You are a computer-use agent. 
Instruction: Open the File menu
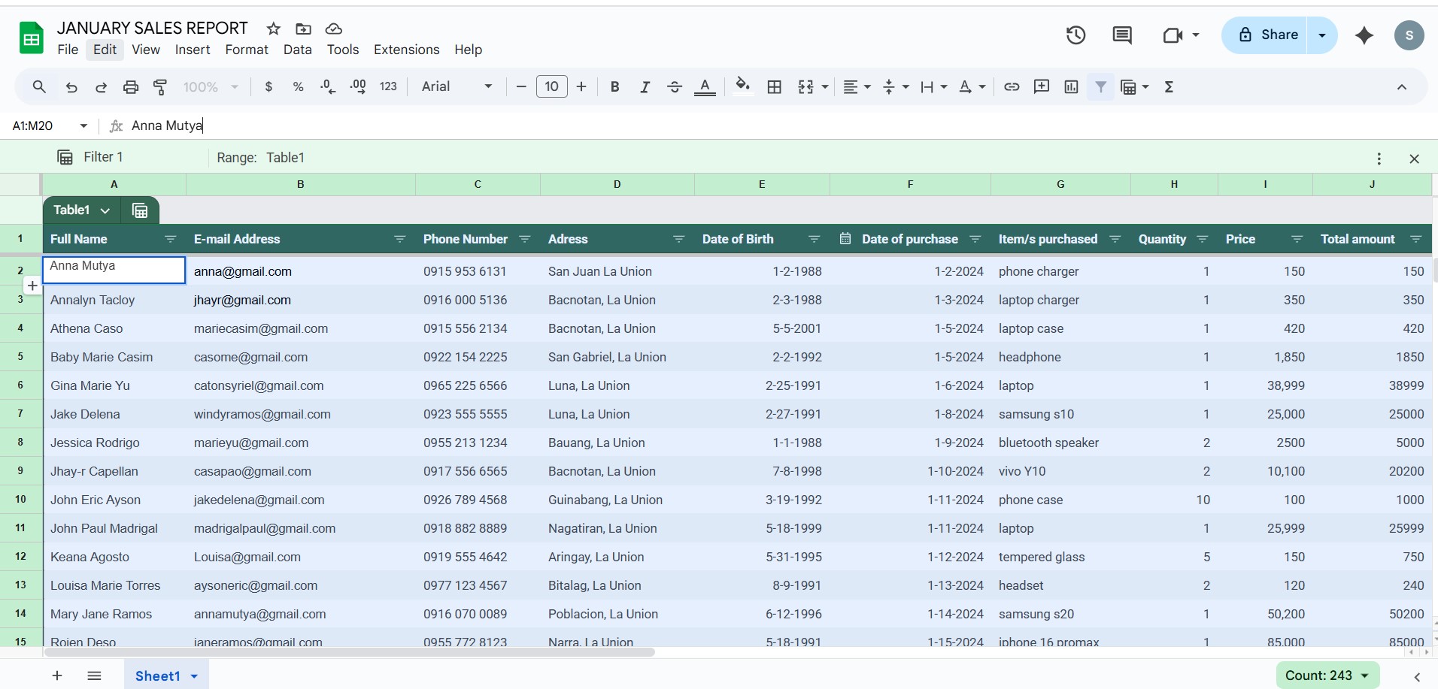click(68, 50)
